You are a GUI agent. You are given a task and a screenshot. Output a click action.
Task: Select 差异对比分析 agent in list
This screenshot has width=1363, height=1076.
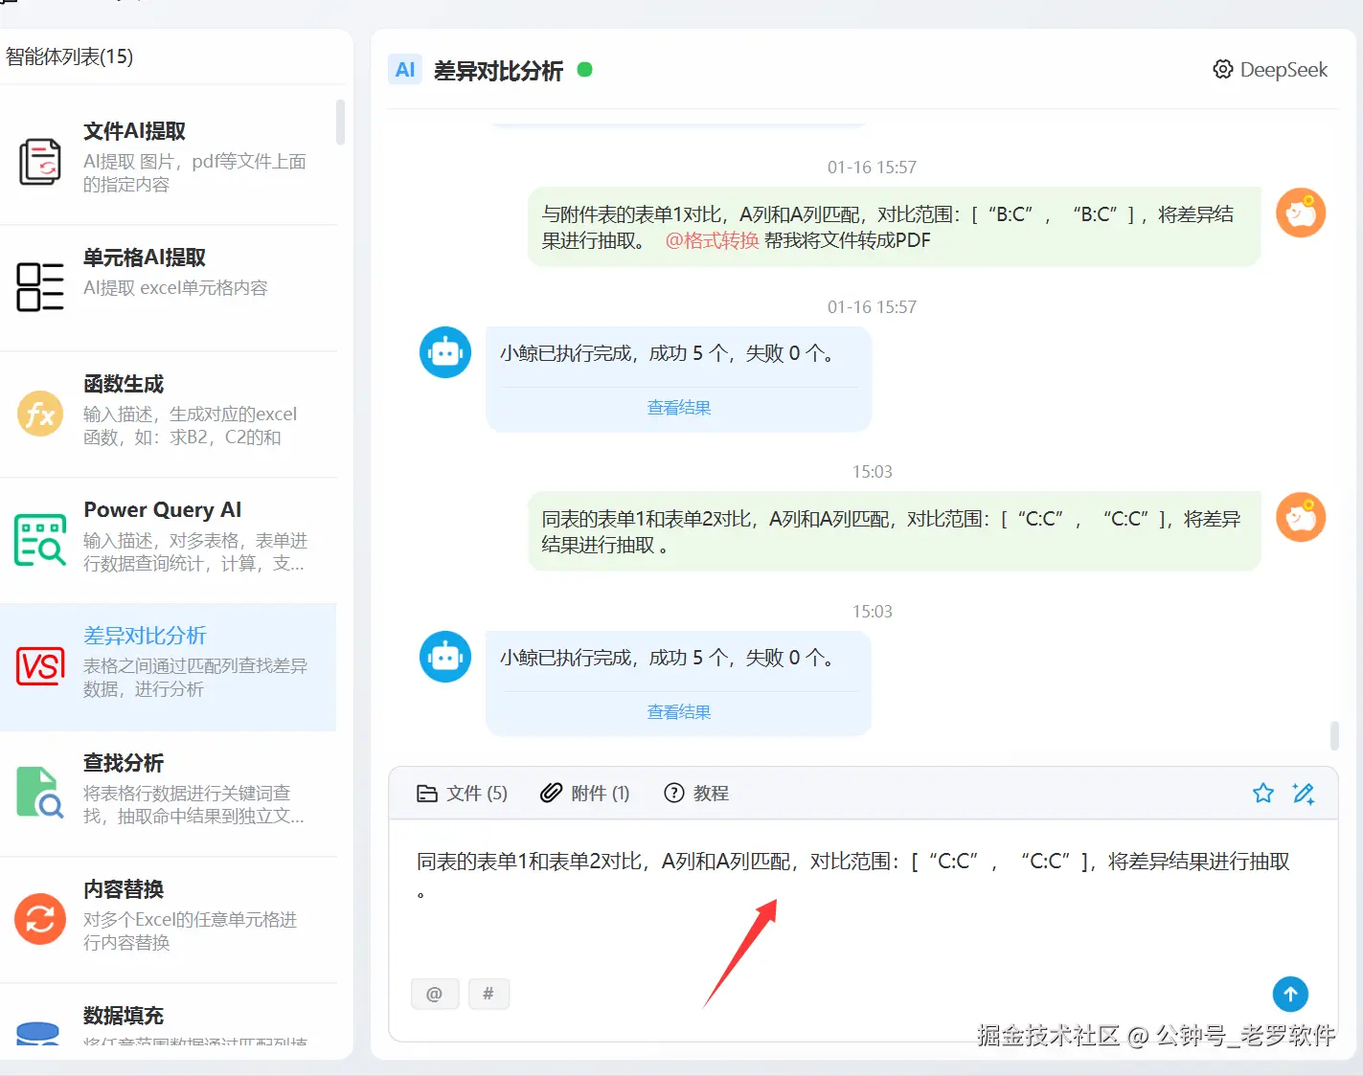[169, 667]
